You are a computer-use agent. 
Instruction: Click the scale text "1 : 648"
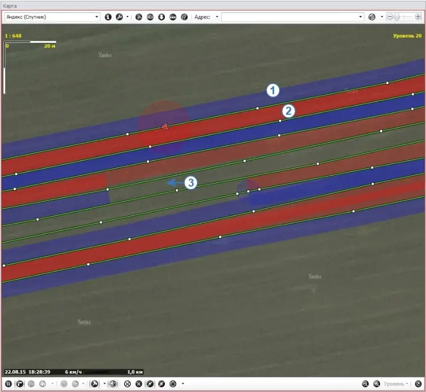click(x=13, y=36)
